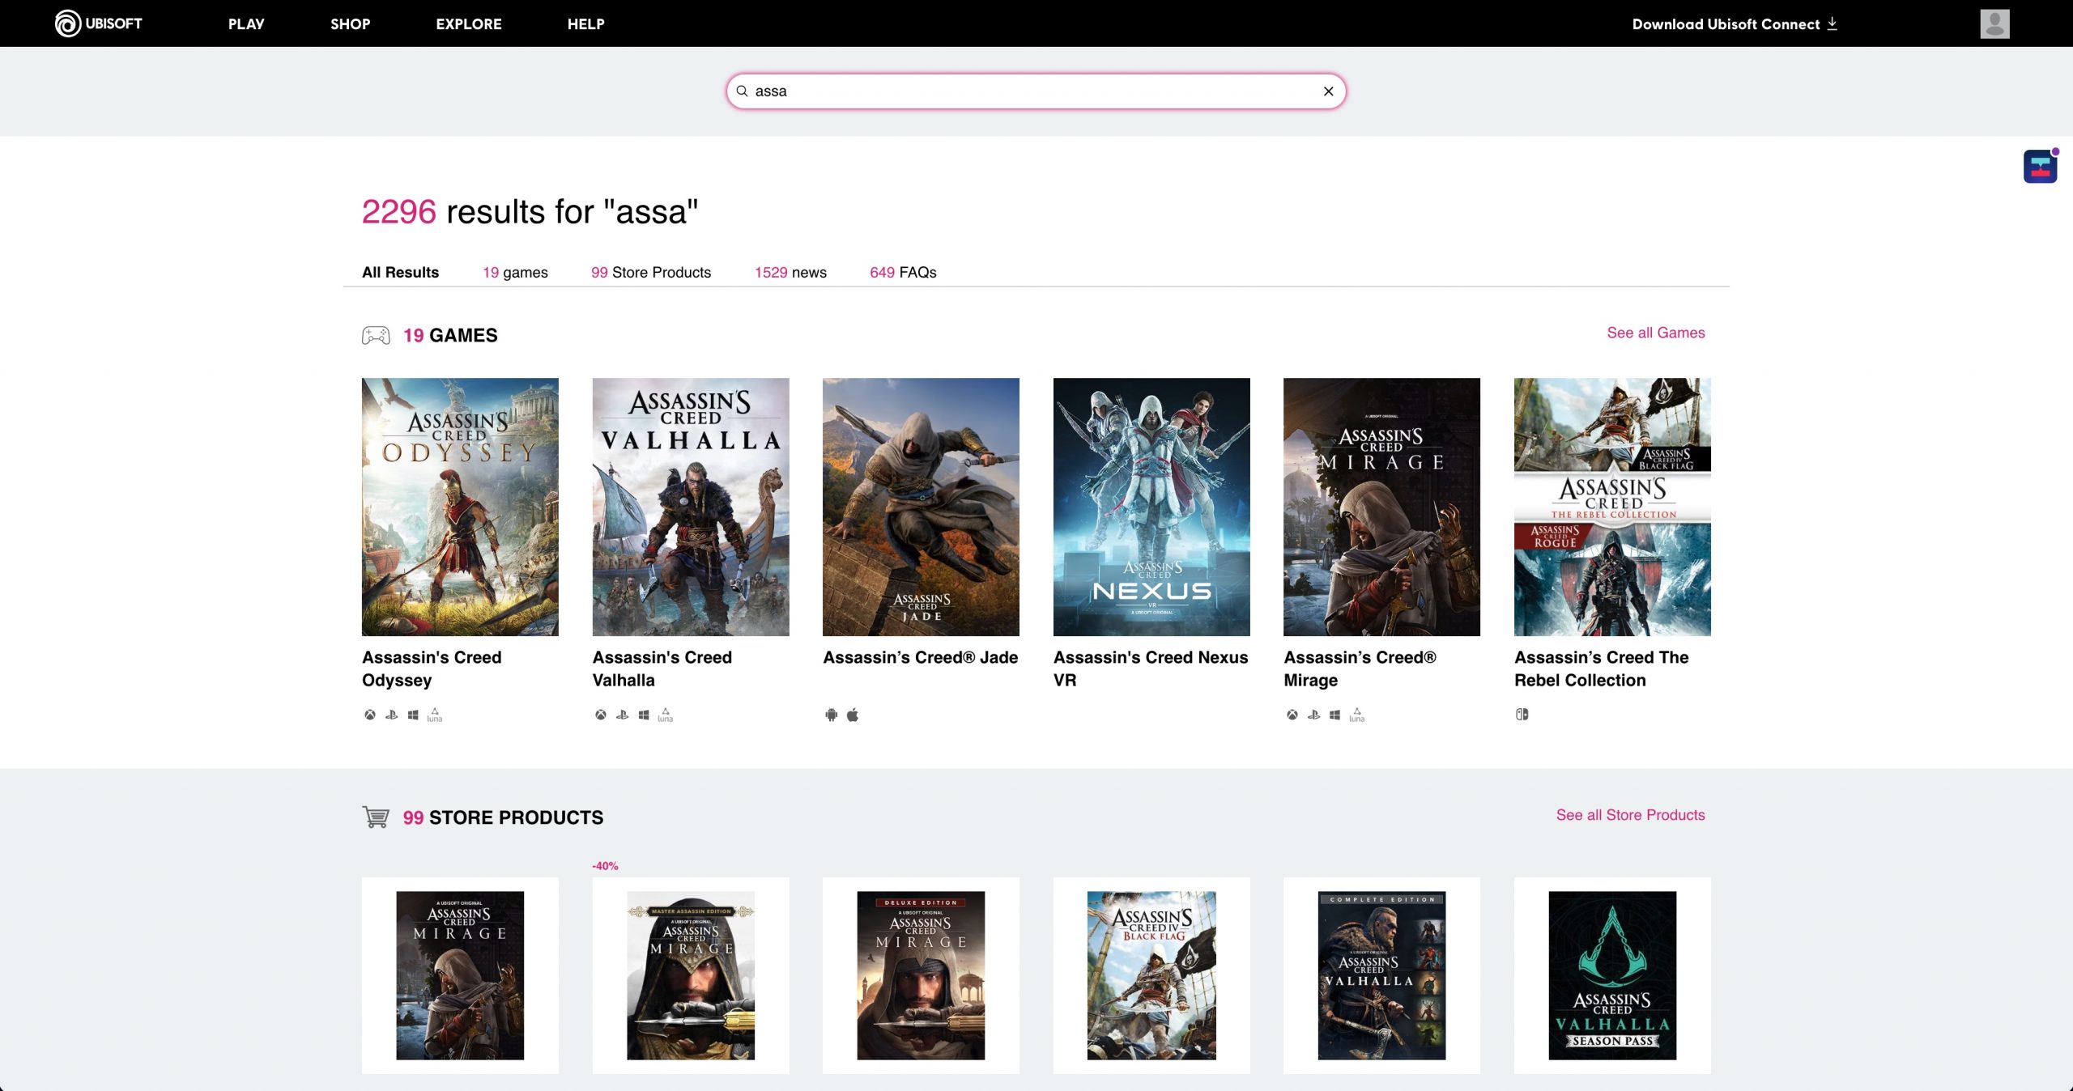Image resolution: width=2073 pixels, height=1091 pixels.
Task: Open Assassin's Creed Valhalla cover art
Action: pyautogui.click(x=691, y=507)
